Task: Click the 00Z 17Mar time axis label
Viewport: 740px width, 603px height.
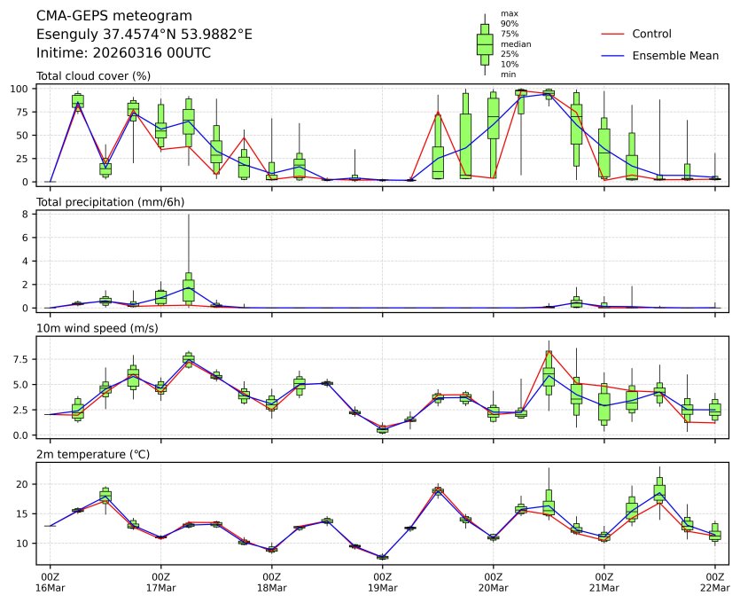Action: [x=160, y=583]
